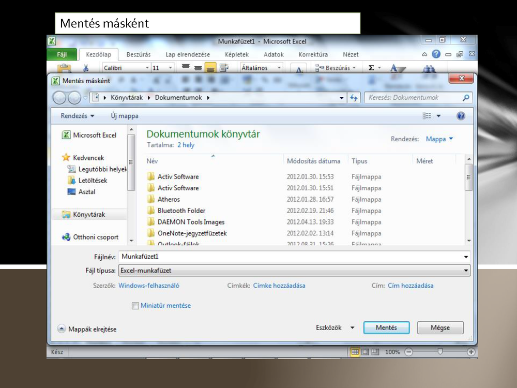Click the Címke hozzáadása link
The height and width of the screenshot is (388, 517).
coord(279,286)
